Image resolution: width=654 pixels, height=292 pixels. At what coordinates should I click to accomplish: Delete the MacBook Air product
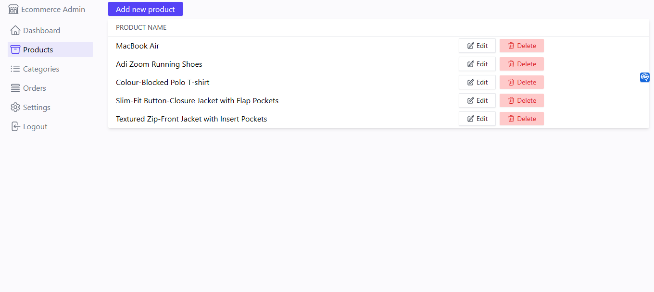coord(521,46)
